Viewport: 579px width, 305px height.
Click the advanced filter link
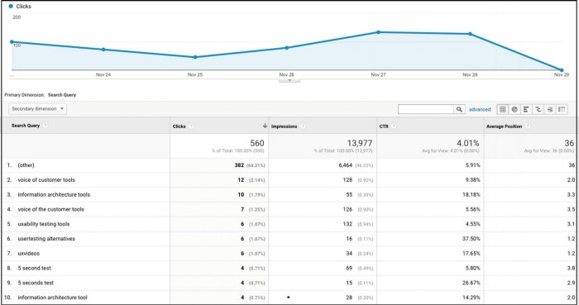(x=480, y=110)
